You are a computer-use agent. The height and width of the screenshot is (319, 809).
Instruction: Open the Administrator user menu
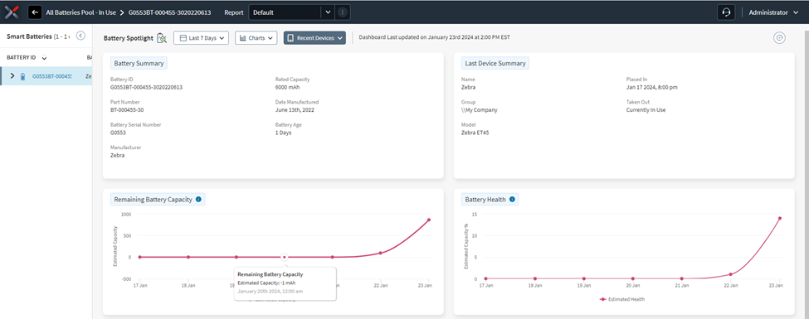pos(773,12)
